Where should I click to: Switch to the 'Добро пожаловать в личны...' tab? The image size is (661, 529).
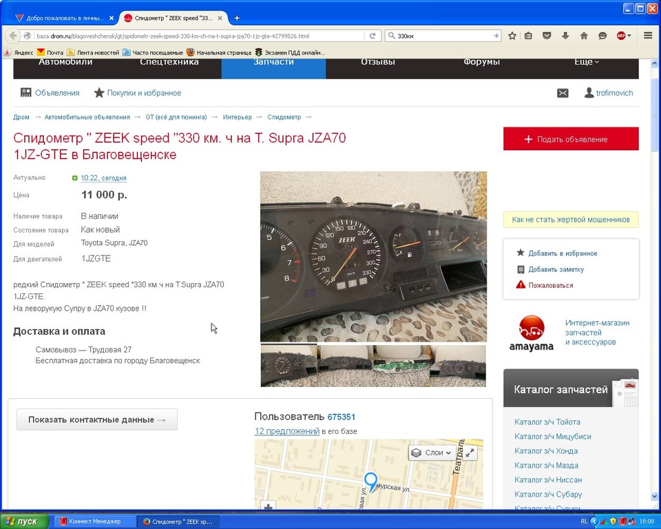click(65, 18)
